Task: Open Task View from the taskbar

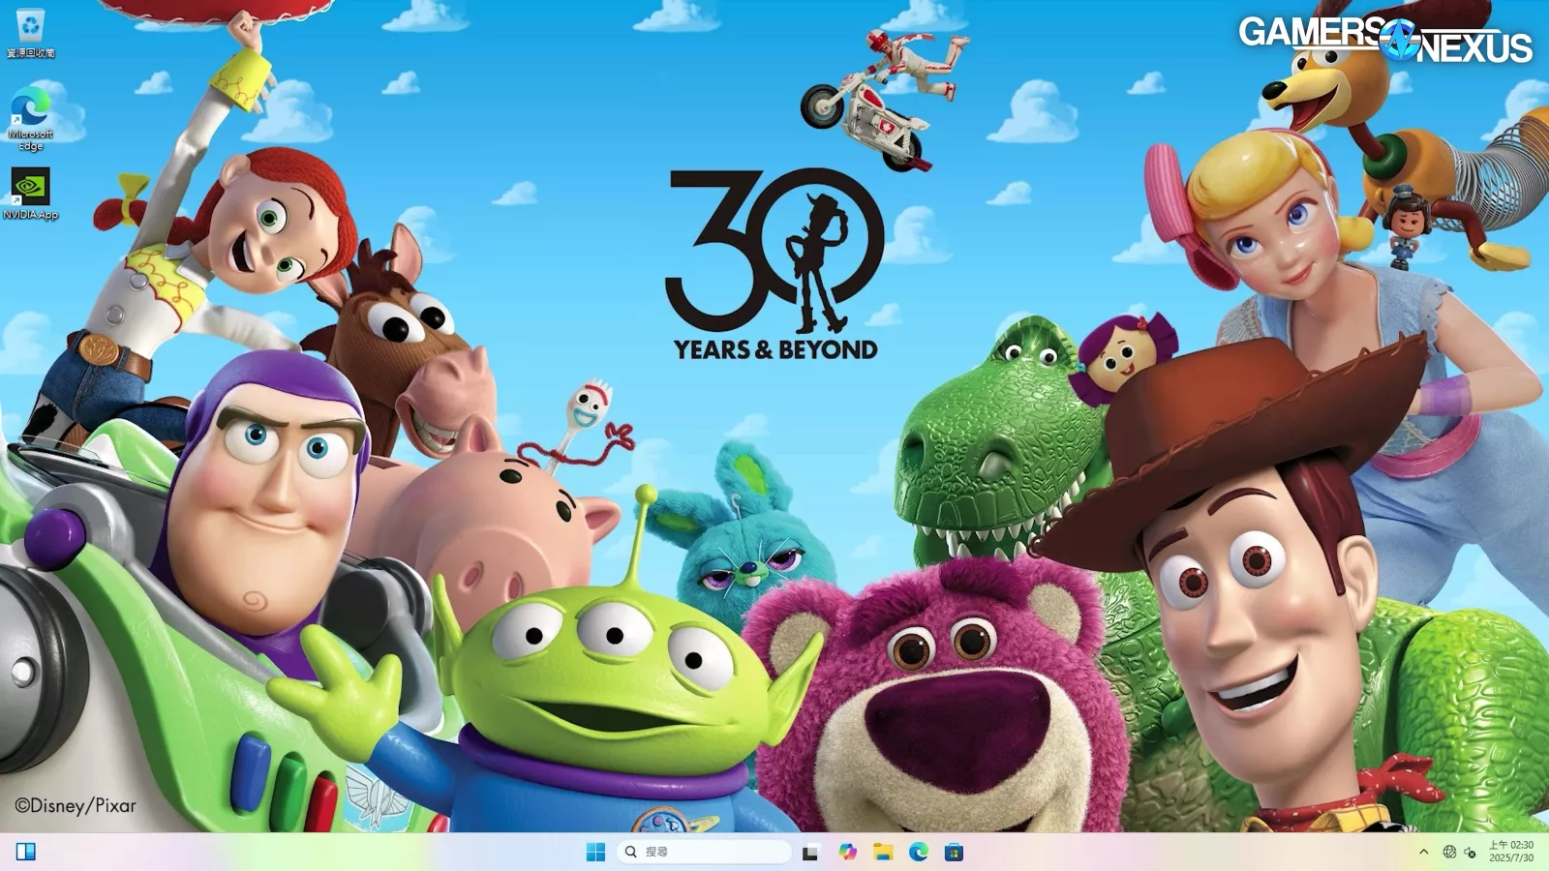Action: click(x=810, y=852)
